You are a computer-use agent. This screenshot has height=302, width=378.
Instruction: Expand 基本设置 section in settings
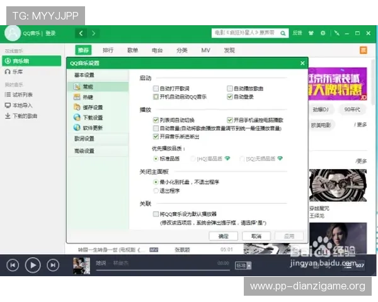[x=98, y=75]
